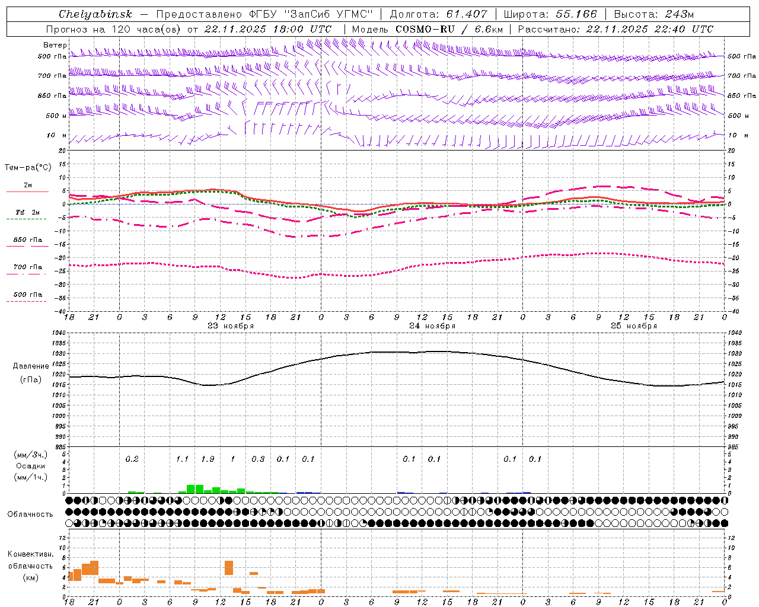Click the '25 ноября' date label

(x=634, y=326)
